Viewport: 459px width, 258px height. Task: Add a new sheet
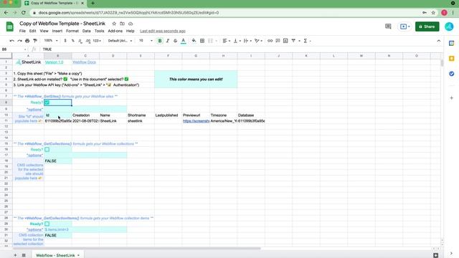(15, 255)
